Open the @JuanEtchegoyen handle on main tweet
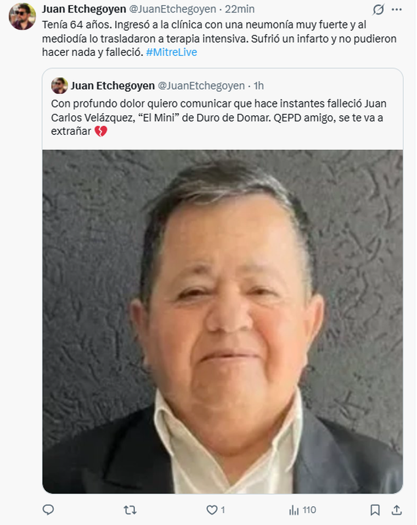Image resolution: width=417 pixels, height=525 pixels. (x=172, y=9)
